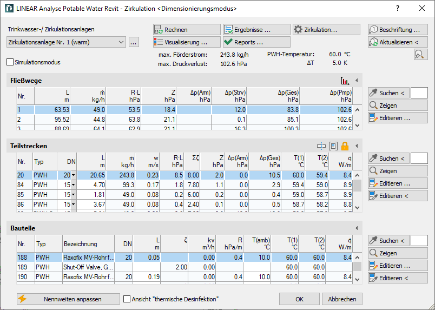The height and width of the screenshot is (310, 435).
Task: Click Nennweiten anpassen lightning button
Action: 68,299
